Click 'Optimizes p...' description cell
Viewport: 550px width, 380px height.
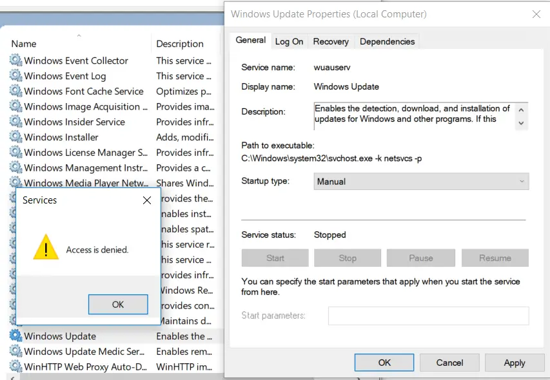[x=184, y=91]
